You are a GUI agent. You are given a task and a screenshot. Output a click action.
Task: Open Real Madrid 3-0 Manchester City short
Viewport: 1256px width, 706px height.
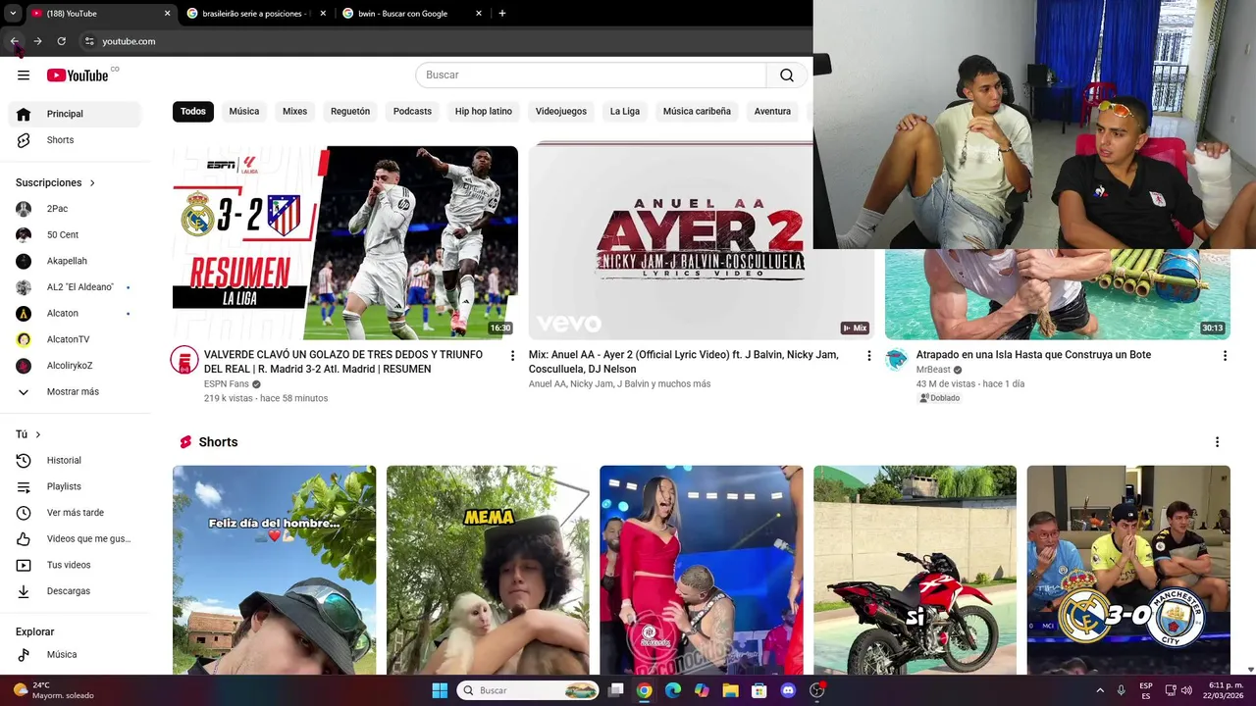(x=1128, y=571)
